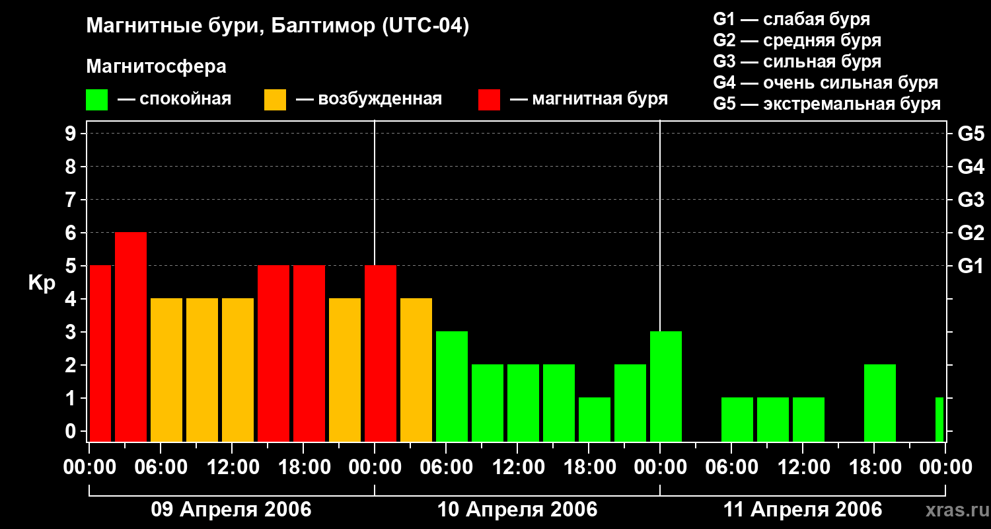Click the 'G3 — сильная буря' legend line
The height and width of the screenshot is (529, 991).
tap(797, 61)
